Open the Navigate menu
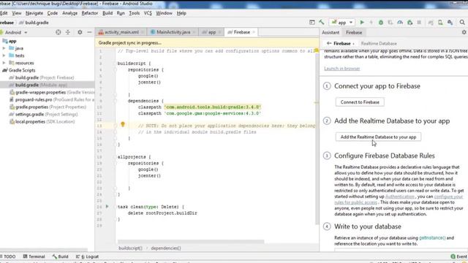This screenshot has width=468, height=263. click(x=34, y=13)
